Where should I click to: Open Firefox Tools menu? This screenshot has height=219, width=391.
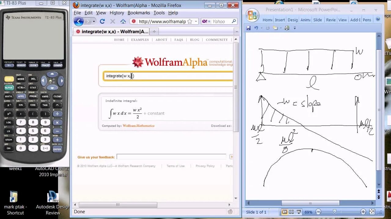pyautogui.click(x=159, y=13)
